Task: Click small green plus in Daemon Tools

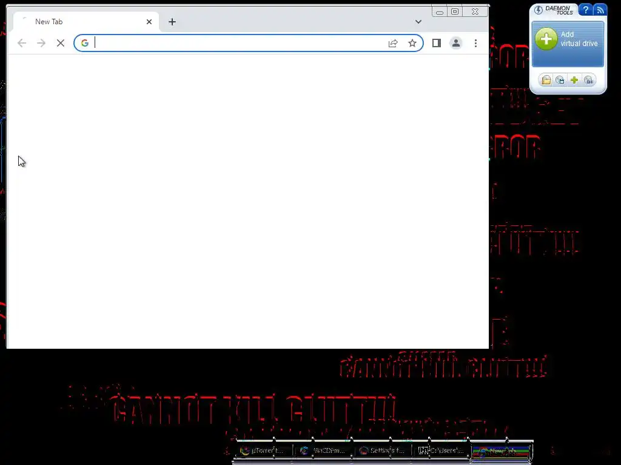Action: 574,81
